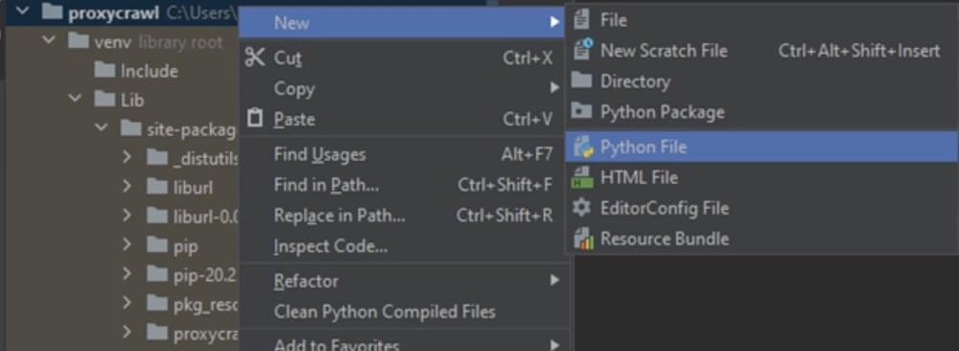
Task: Choose Paste from the context menu
Action: click(x=402, y=118)
